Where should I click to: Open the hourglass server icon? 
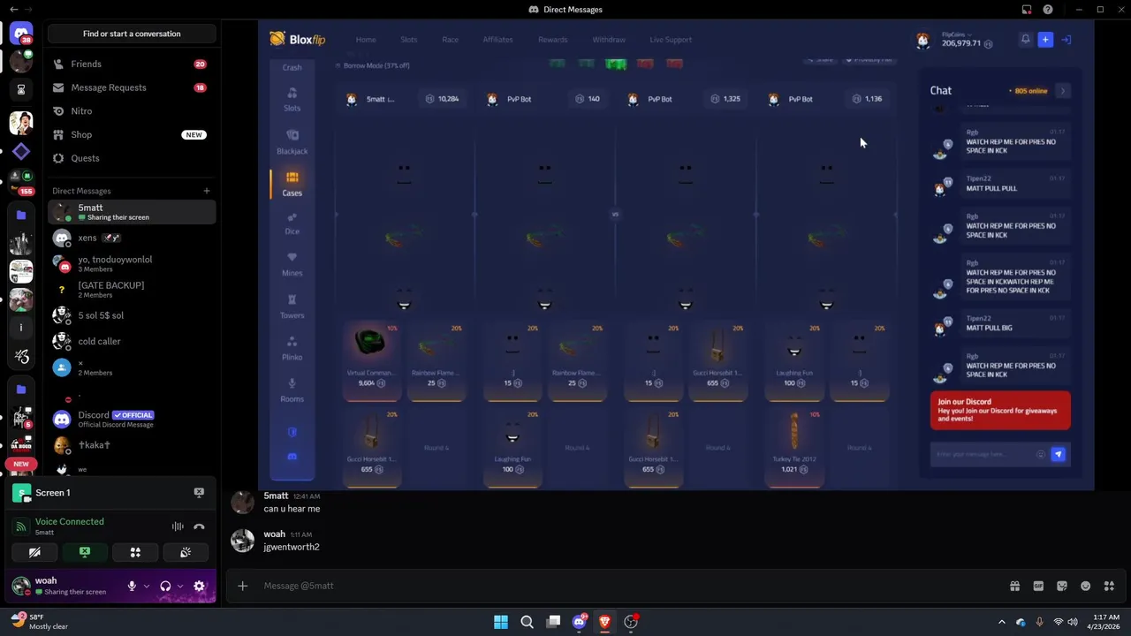tap(21, 89)
